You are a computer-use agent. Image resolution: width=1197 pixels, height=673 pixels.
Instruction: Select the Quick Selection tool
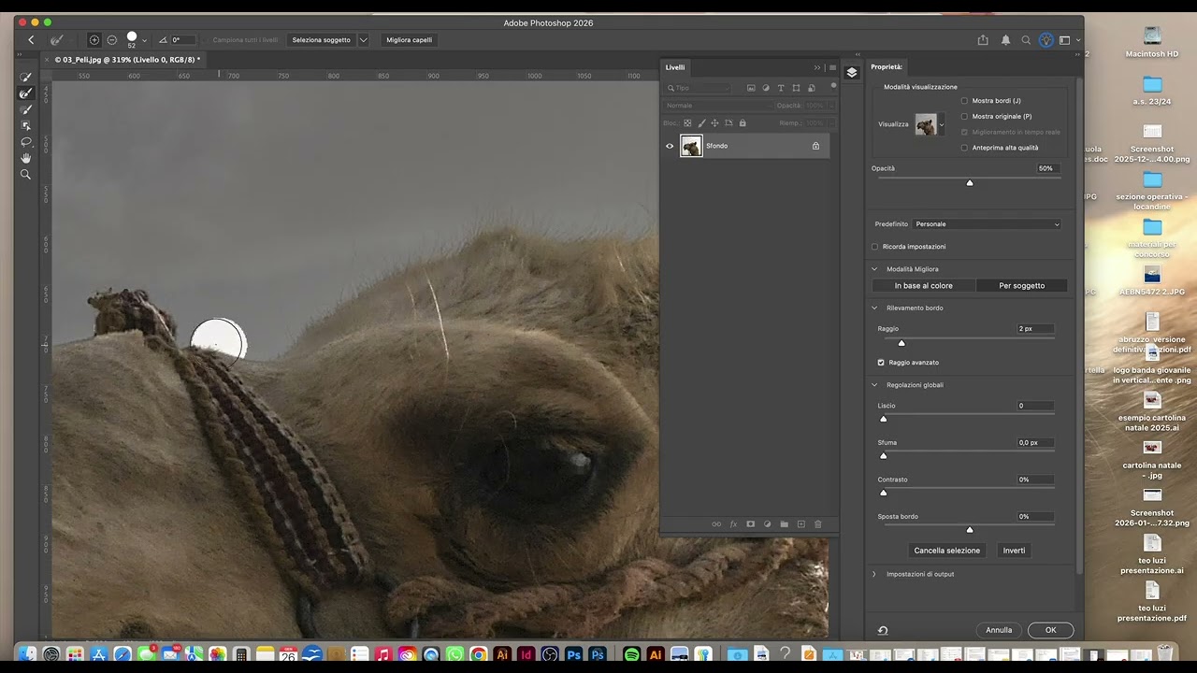pyautogui.click(x=26, y=77)
